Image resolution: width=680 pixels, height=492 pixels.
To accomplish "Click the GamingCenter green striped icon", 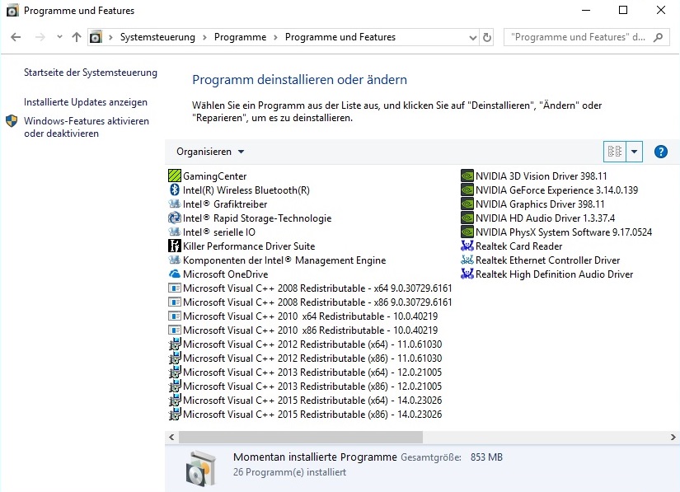I will (x=175, y=176).
